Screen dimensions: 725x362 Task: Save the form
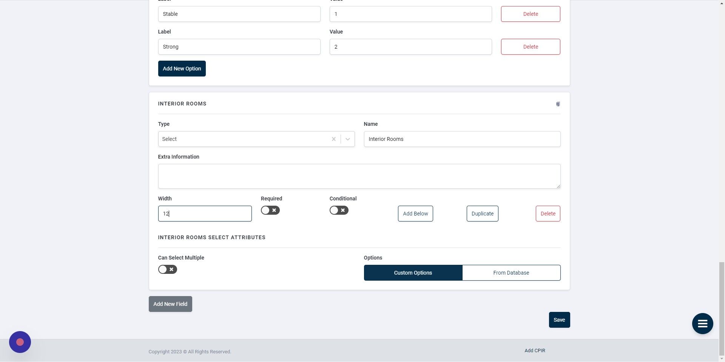point(559,320)
